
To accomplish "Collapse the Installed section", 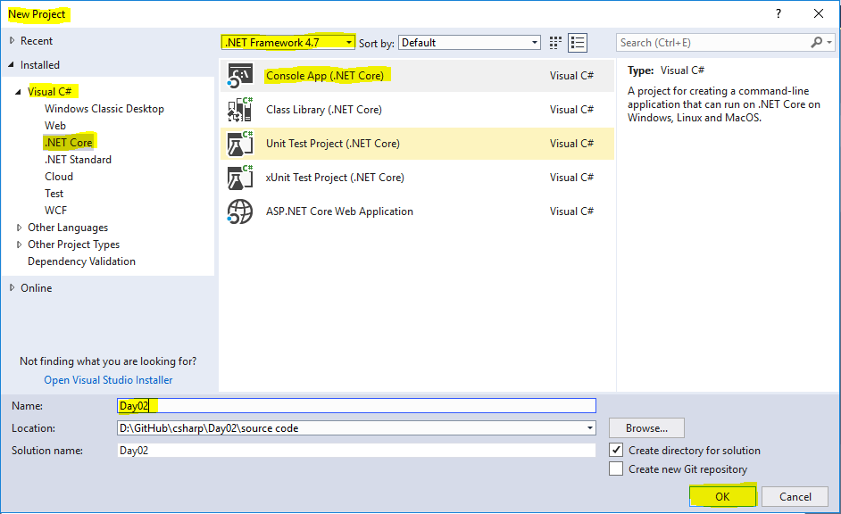I will pos(12,65).
